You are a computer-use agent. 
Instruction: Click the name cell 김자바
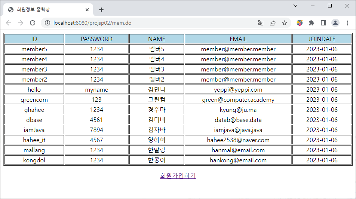(x=157, y=130)
